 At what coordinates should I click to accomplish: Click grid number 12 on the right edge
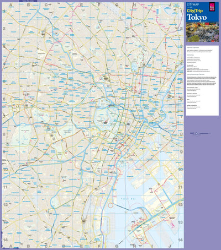181,205
